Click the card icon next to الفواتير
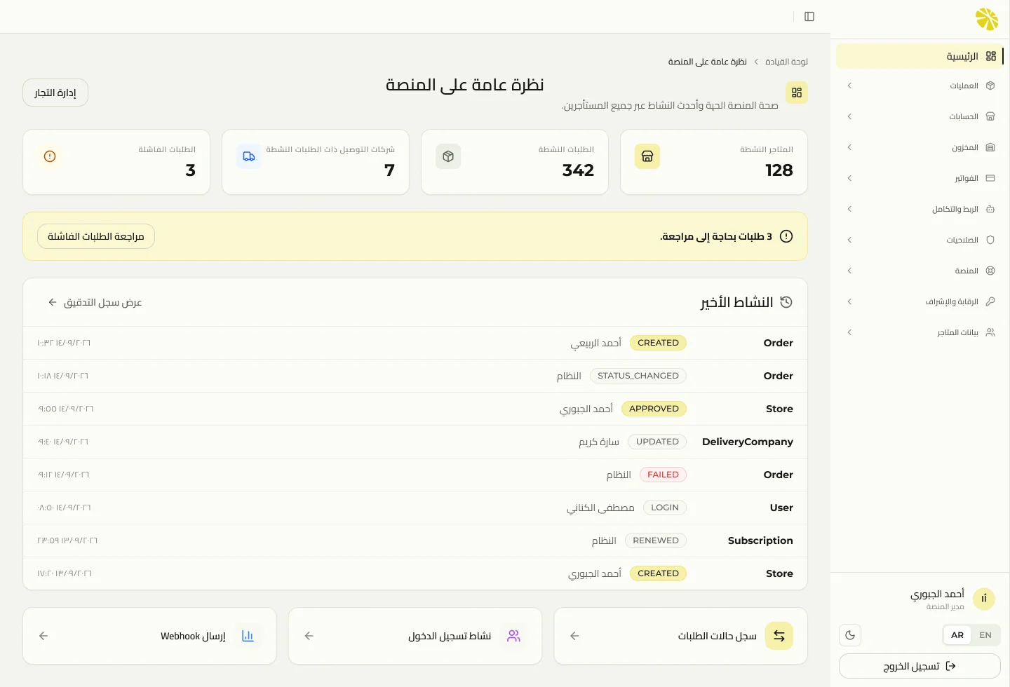1010x687 pixels. tap(990, 178)
